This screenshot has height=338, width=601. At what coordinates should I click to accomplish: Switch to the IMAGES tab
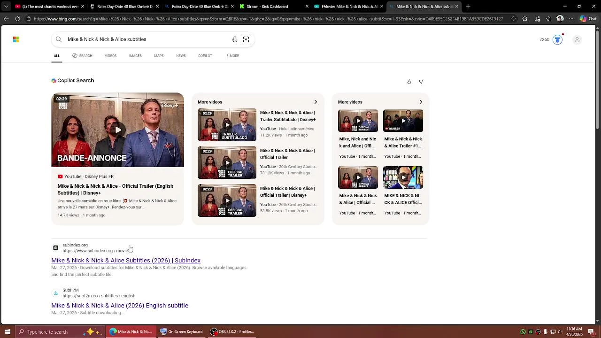tap(135, 55)
